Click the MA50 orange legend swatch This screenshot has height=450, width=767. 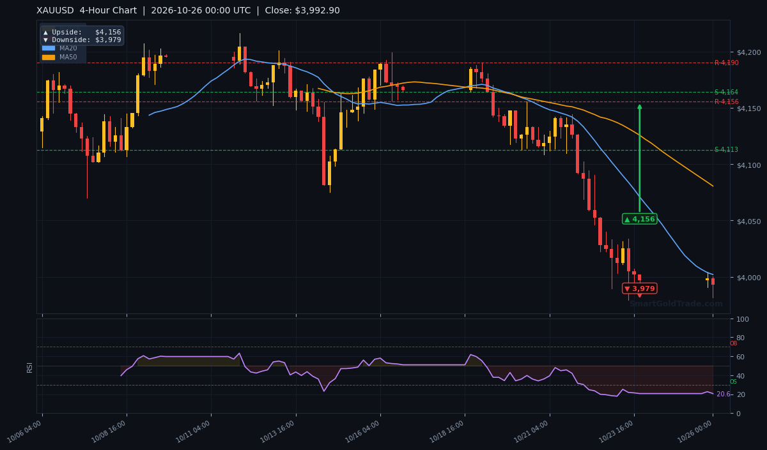(49, 57)
